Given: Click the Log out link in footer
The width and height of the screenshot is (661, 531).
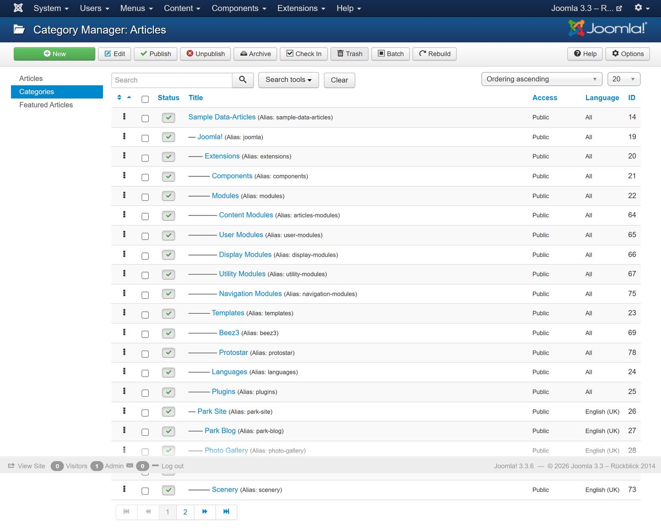Looking at the screenshot, I should click(172, 466).
